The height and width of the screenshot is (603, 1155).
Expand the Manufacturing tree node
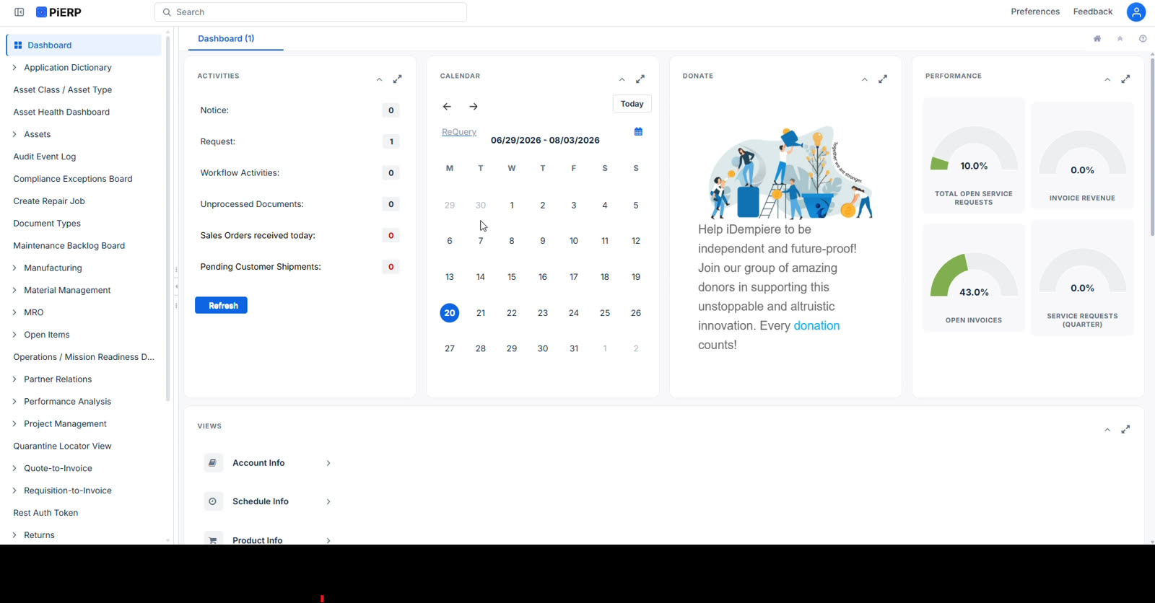14,268
